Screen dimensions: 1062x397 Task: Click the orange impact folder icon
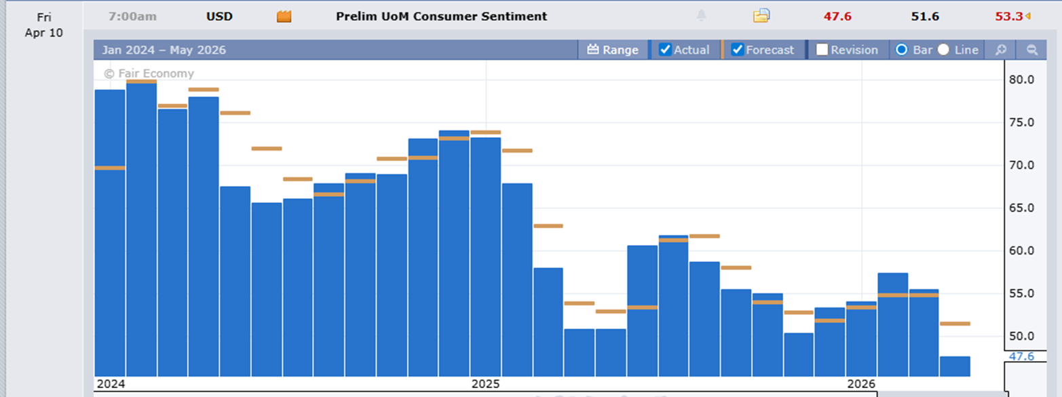tap(284, 16)
